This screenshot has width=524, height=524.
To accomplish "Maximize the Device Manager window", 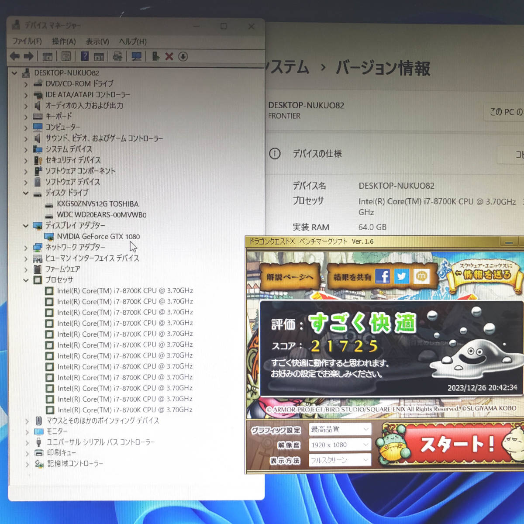I will point(224,26).
